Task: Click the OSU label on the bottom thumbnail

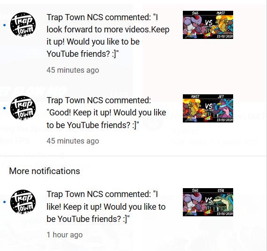Action: (220, 190)
